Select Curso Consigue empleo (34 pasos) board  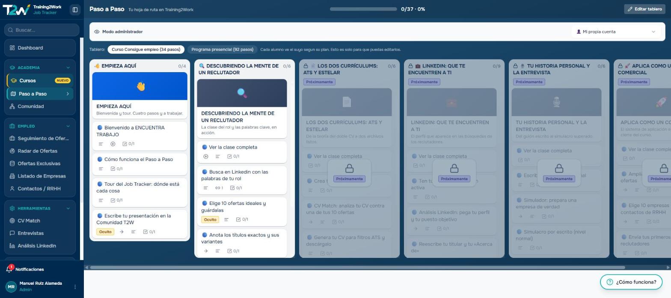click(146, 50)
